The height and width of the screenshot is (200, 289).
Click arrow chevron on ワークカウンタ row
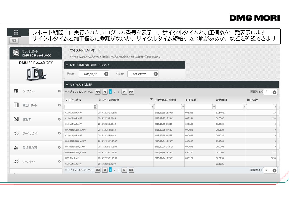click(59, 133)
